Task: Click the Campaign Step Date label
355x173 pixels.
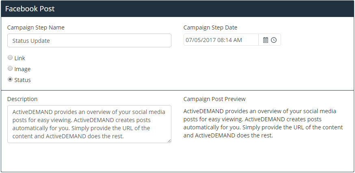Action: click(210, 27)
